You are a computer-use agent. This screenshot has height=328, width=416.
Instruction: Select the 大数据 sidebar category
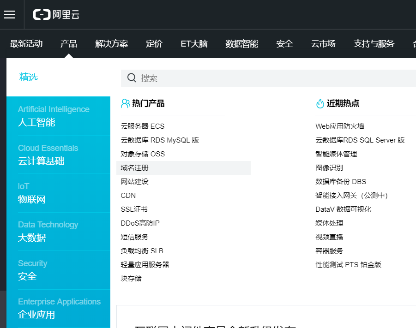58,232
